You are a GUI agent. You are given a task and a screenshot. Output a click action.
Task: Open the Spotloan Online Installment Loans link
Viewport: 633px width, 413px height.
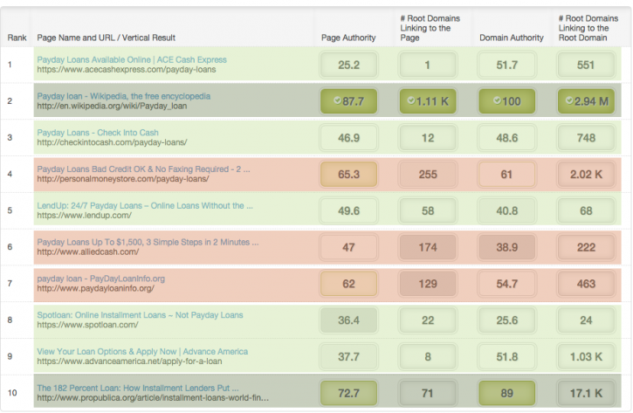pos(140,315)
